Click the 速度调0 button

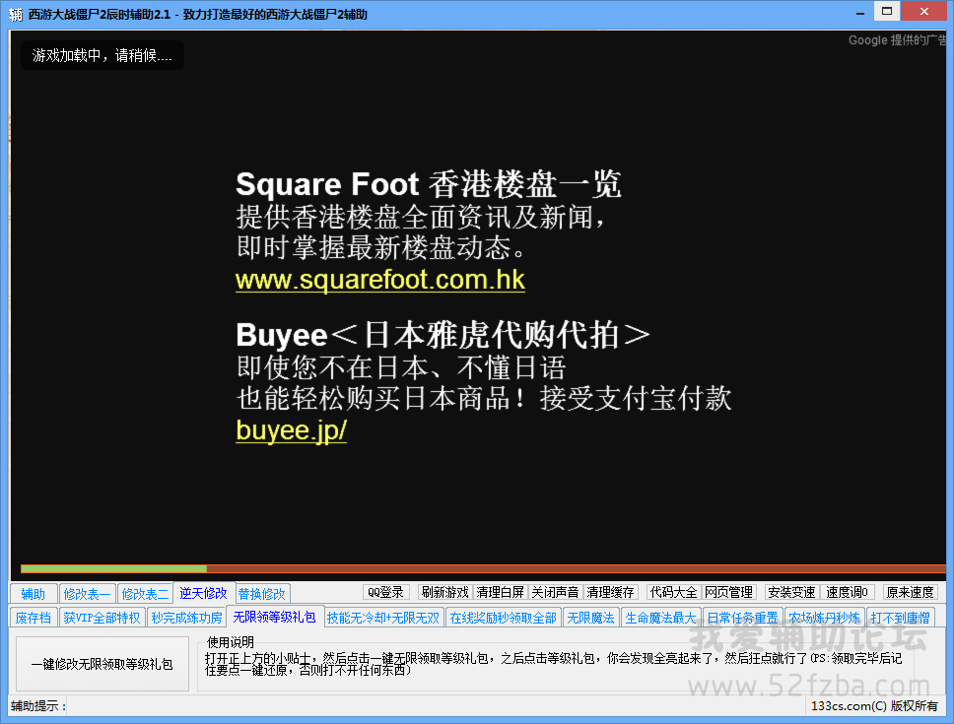point(847,592)
